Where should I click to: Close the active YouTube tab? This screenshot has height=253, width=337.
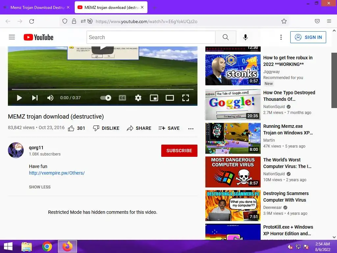pos(142,7)
